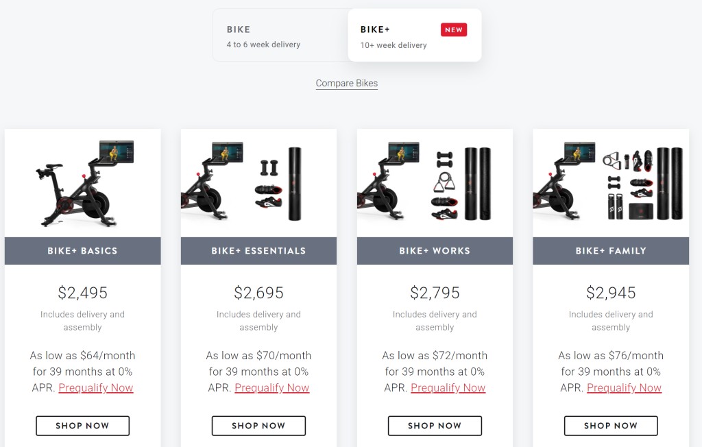
Task: Open the Compare Bikes link
Action: (346, 83)
